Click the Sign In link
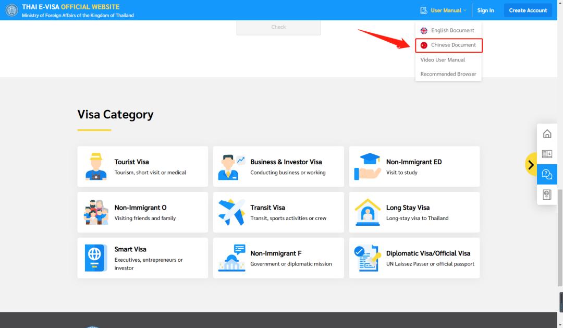The width and height of the screenshot is (563, 328). (485, 10)
